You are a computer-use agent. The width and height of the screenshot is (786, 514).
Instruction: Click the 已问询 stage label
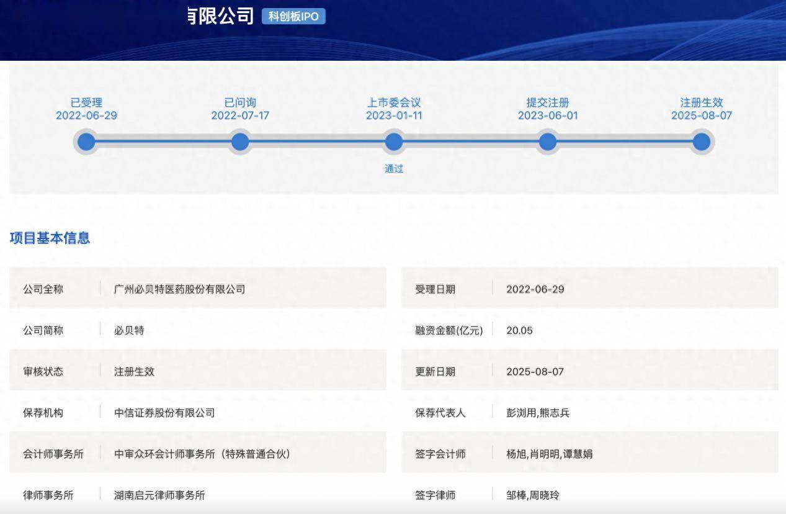point(240,102)
